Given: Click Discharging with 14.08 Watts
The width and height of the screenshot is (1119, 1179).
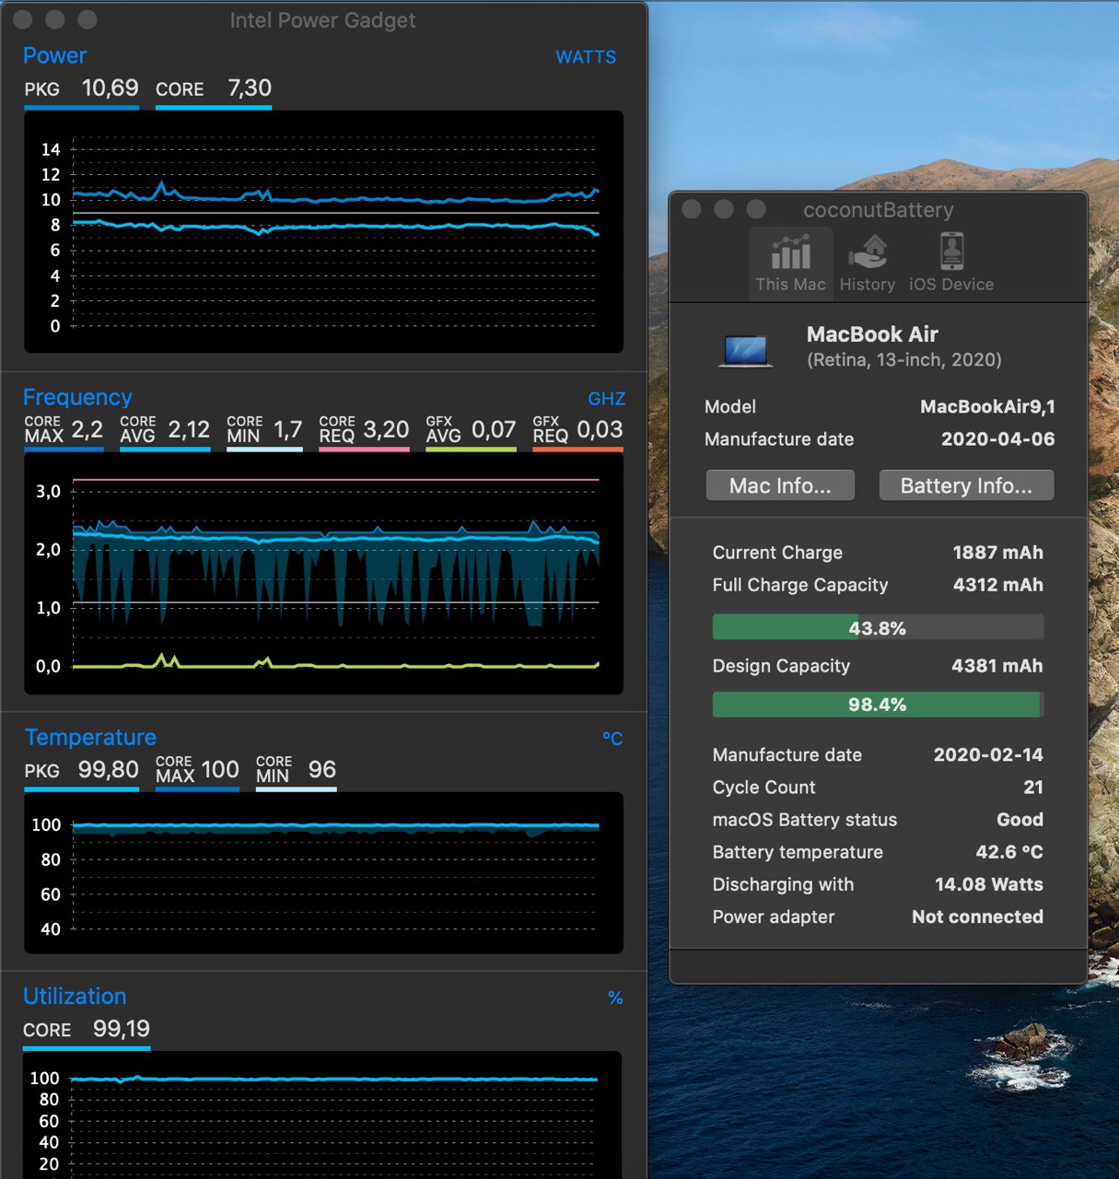Looking at the screenshot, I should (988, 884).
